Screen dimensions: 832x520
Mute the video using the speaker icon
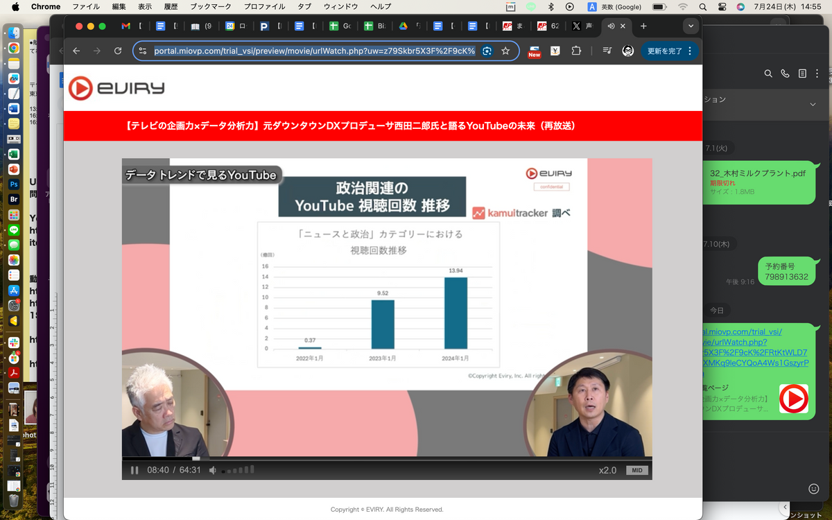pos(213,470)
